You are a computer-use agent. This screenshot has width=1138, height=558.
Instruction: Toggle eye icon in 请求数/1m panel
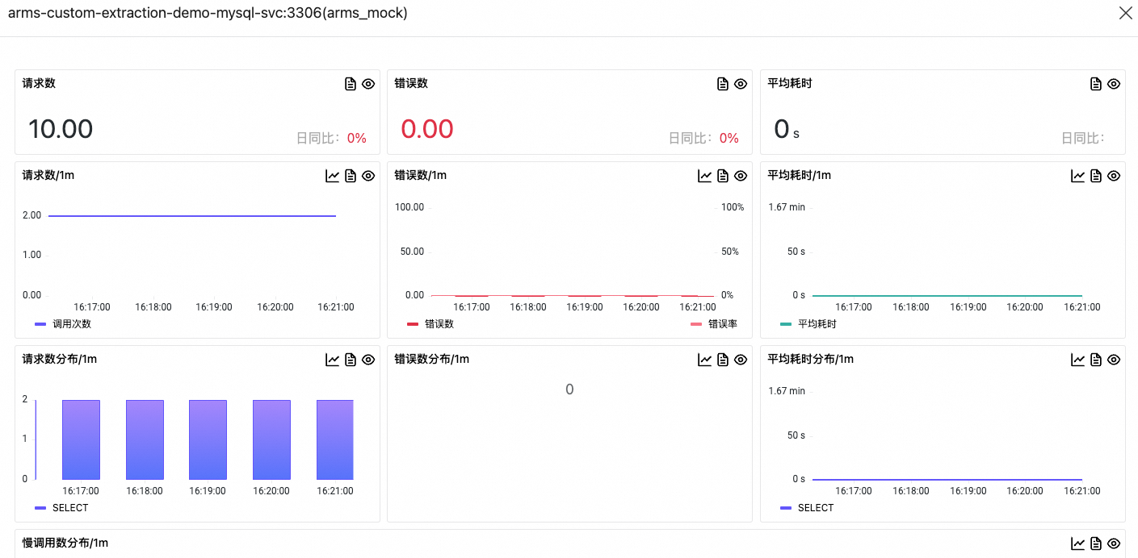[x=368, y=176]
